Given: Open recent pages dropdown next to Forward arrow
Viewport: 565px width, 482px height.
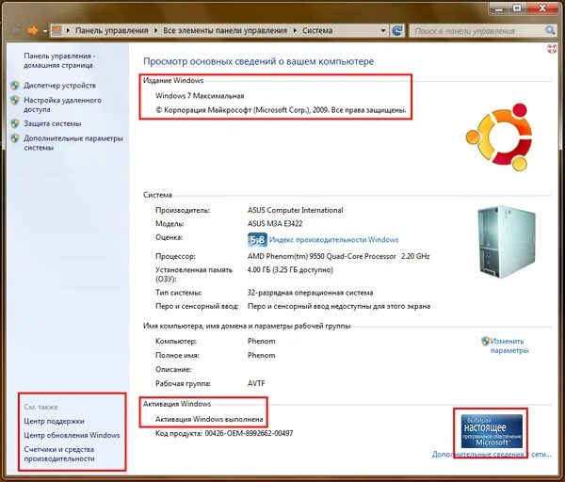Looking at the screenshot, I should 45,31.
